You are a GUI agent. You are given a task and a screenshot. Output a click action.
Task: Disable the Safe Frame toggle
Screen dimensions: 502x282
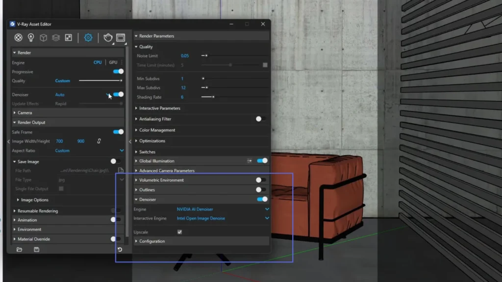coord(118,132)
